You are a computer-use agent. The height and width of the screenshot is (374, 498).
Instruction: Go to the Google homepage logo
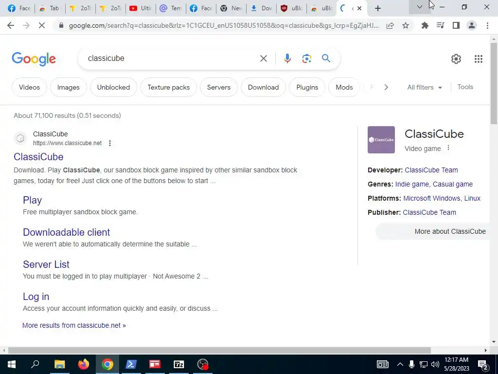(34, 59)
